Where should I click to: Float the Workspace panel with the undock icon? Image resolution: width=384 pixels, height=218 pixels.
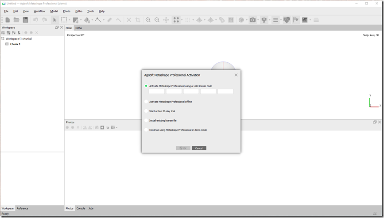coord(57,27)
